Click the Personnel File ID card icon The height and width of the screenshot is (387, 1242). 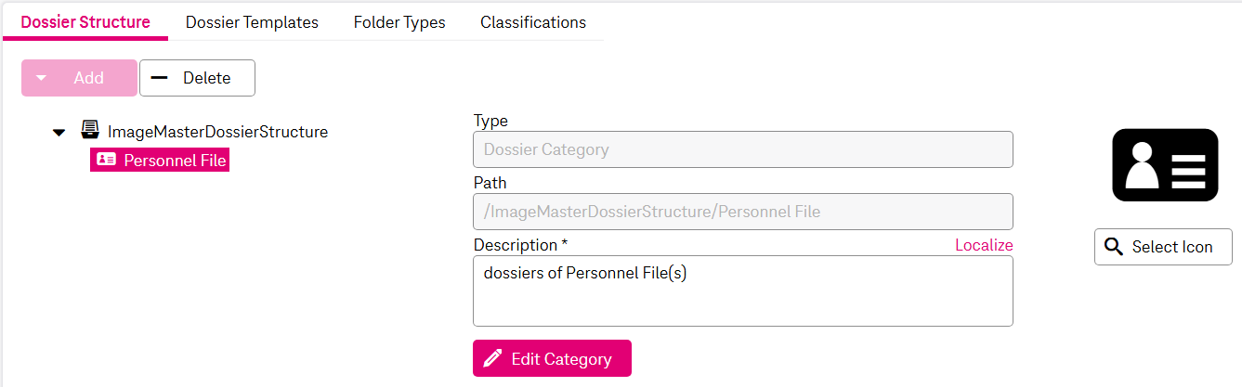tap(107, 160)
